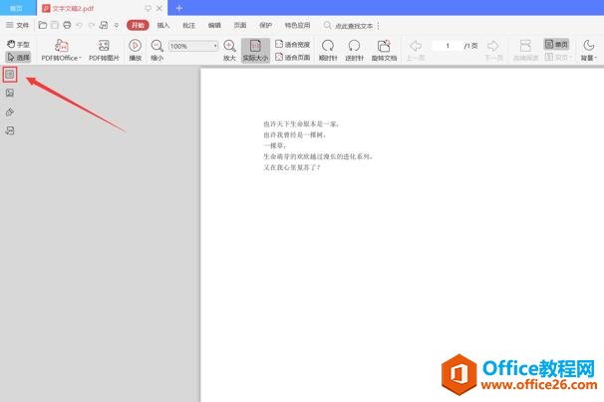Open the 背景 background moon dropdown
Image resolution: width=604 pixels, height=402 pixels.
pos(589,50)
